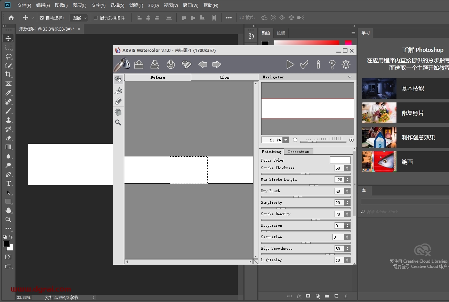Viewport: 449px width, 302px height.
Task: Increase Stroke Thickness stepper value
Action: pyautogui.click(x=347, y=167)
